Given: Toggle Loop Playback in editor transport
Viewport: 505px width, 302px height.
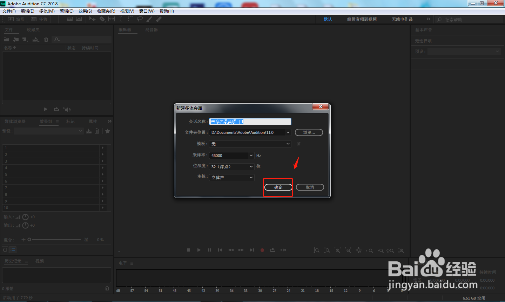Looking at the screenshot, I should pyautogui.click(x=272, y=250).
